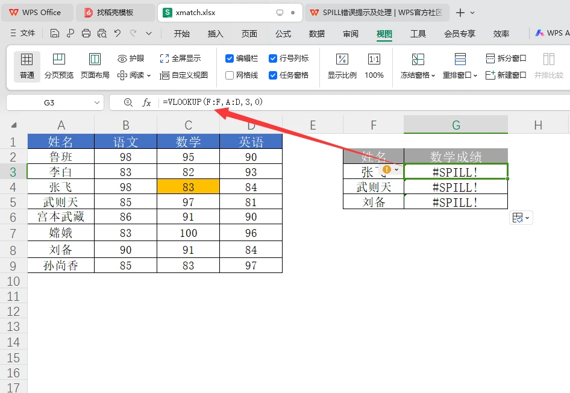The height and width of the screenshot is (393, 570).
Task: Switch to the 开始 ribbon tab
Action: point(182,34)
